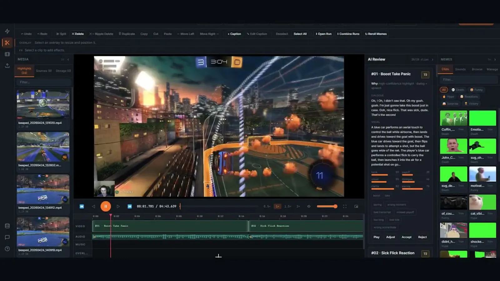The width and height of the screenshot is (500, 281).
Task: Switch to the memes Manage tab
Action: point(492,69)
